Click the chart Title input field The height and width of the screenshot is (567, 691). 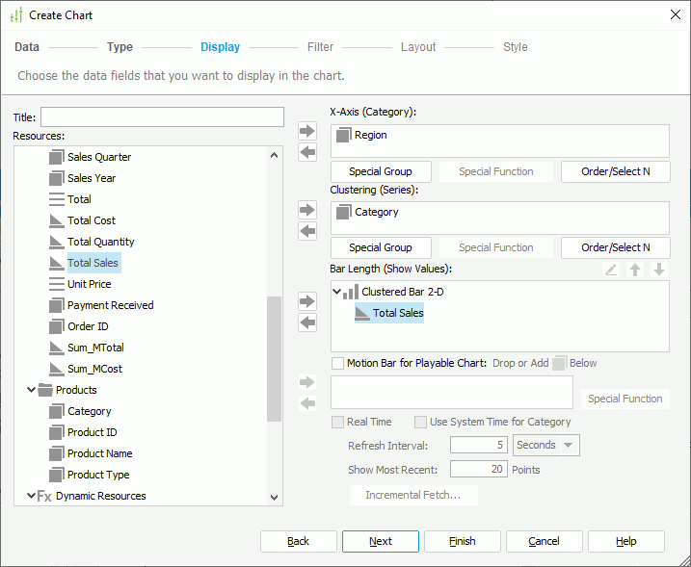[162, 117]
